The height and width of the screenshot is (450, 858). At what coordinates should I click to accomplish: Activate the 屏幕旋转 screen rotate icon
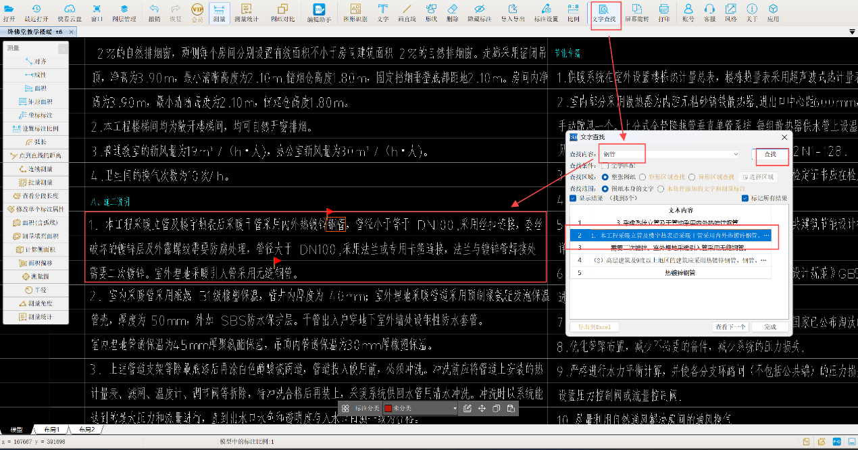637,13
